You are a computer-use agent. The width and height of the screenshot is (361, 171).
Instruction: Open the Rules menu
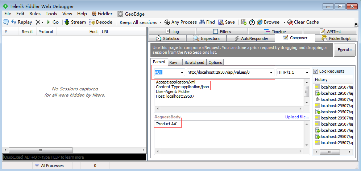[x=35, y=14]
